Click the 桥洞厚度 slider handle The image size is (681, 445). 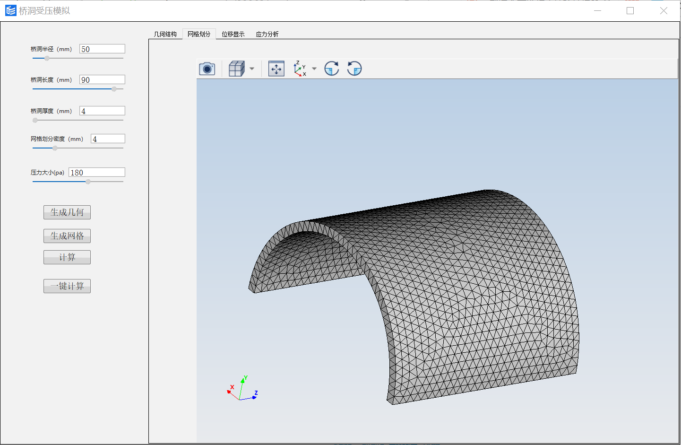pos(35,120)
